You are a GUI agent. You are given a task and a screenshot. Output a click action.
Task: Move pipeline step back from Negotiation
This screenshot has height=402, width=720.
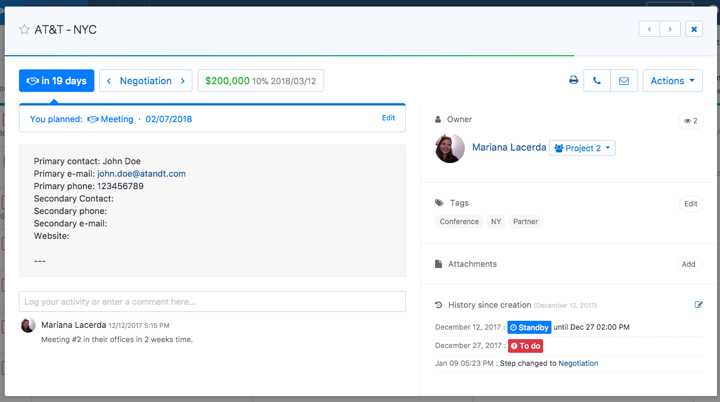click(x=109, y=81)
